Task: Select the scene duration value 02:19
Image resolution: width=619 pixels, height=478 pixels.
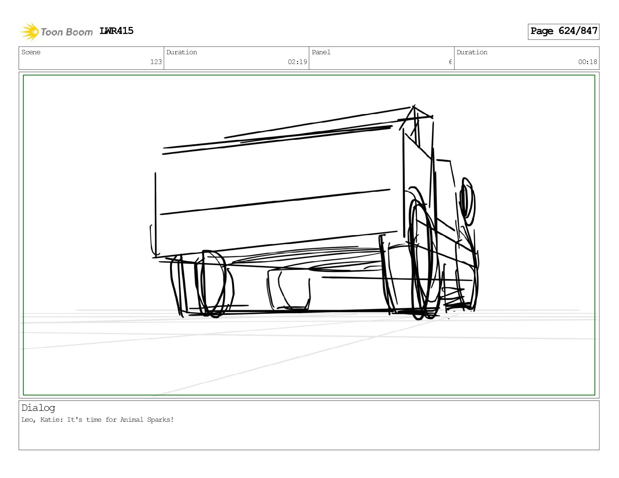Action: pyautogui.click(x=297, y=62)
